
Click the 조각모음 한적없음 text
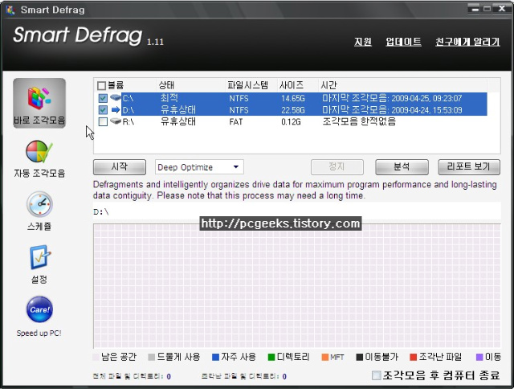[359, 121]
